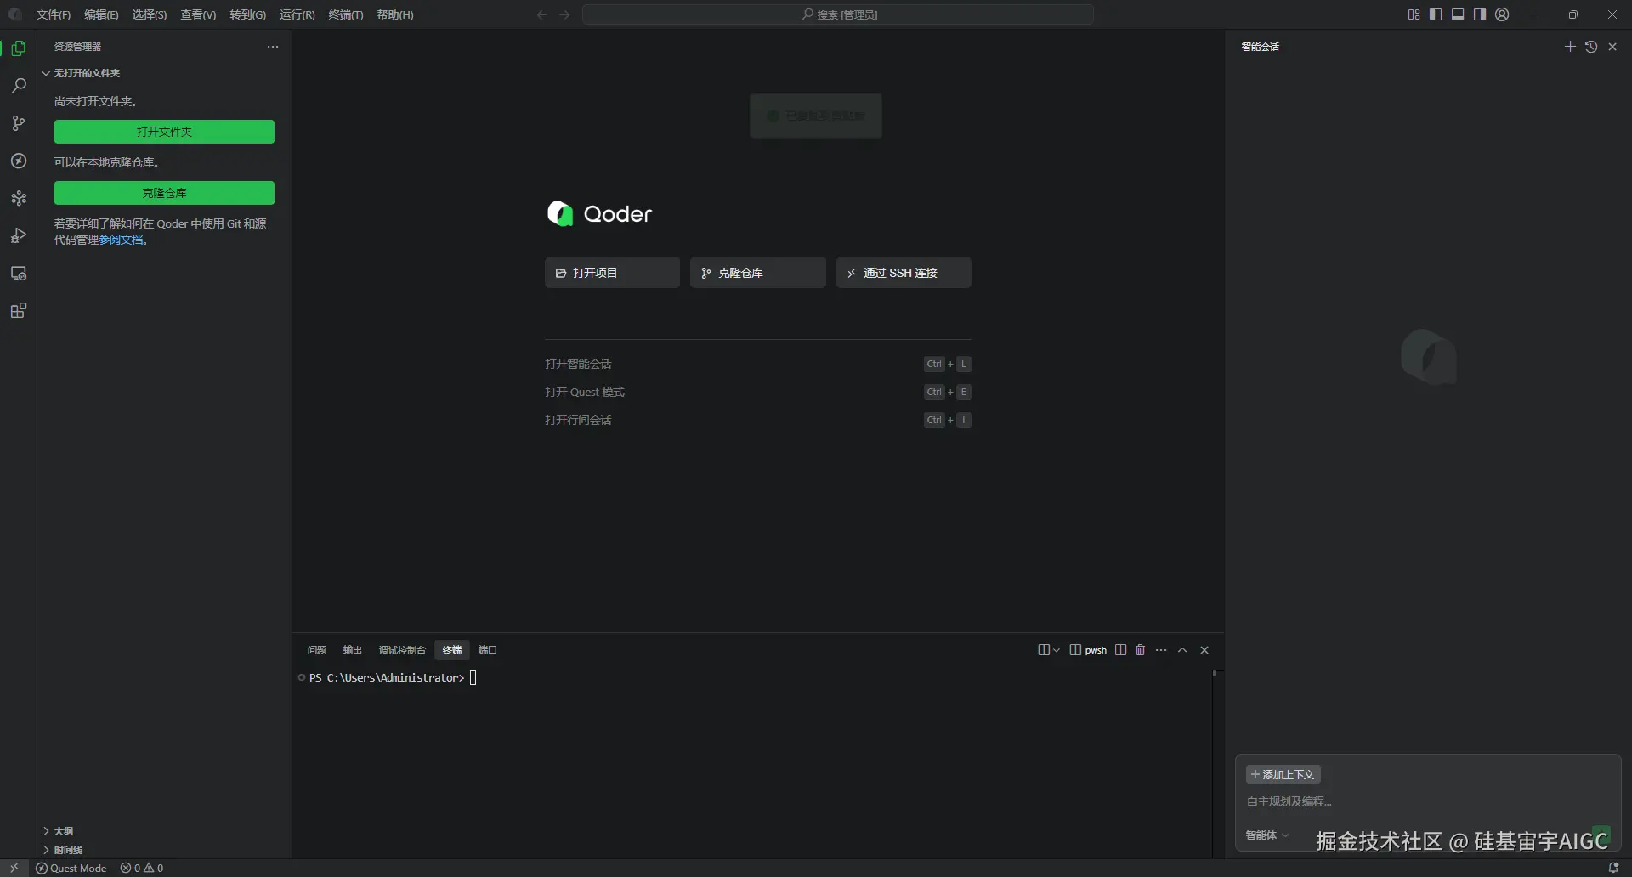Click the green 克隆仓库 sidebar button

(x=164, y=193)
